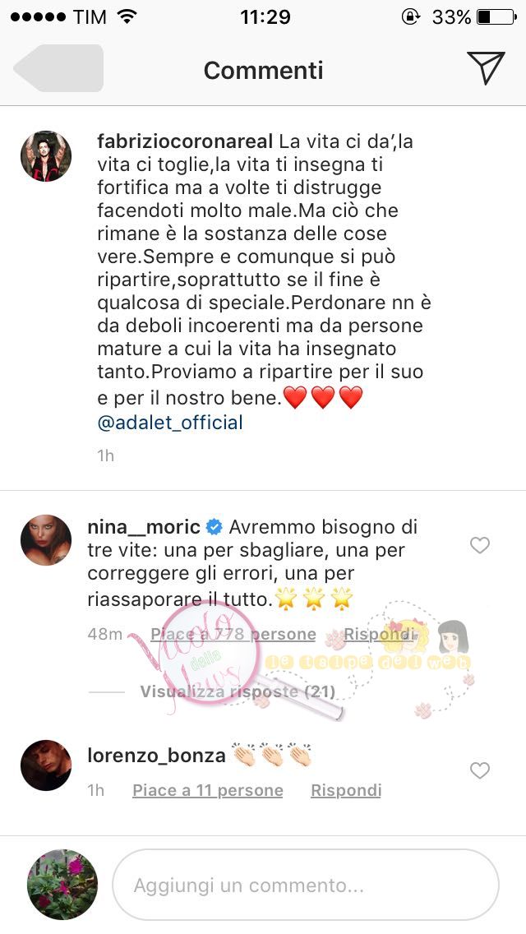
Task: Go back using the arrow button
Action: tap(58, 68)
